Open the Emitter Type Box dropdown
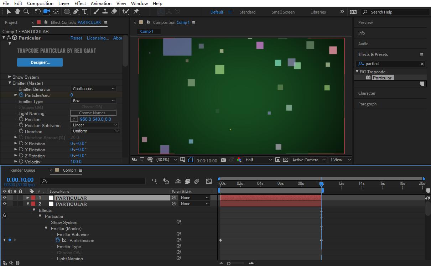Image resolution: width=431 pixels, height=266 pixels. tap(94, 101)
